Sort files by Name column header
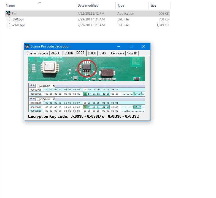 [10, 6]
